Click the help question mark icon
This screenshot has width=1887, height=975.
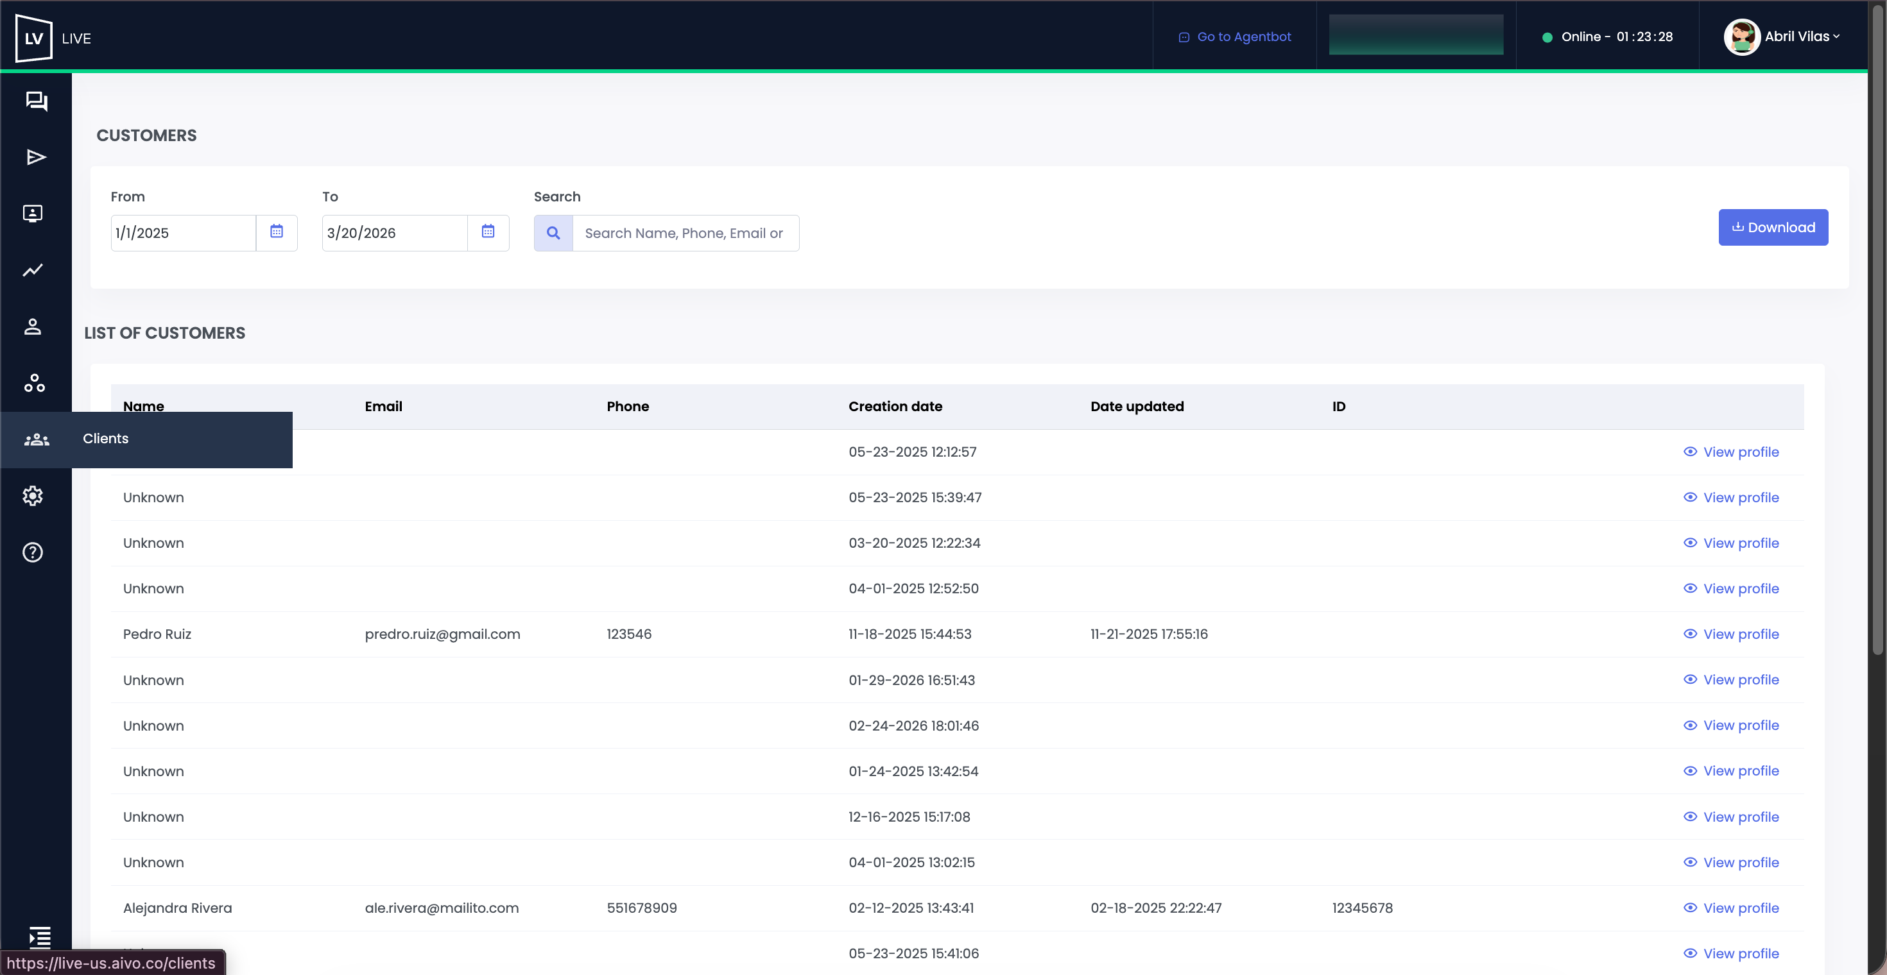tap(33, 552)
